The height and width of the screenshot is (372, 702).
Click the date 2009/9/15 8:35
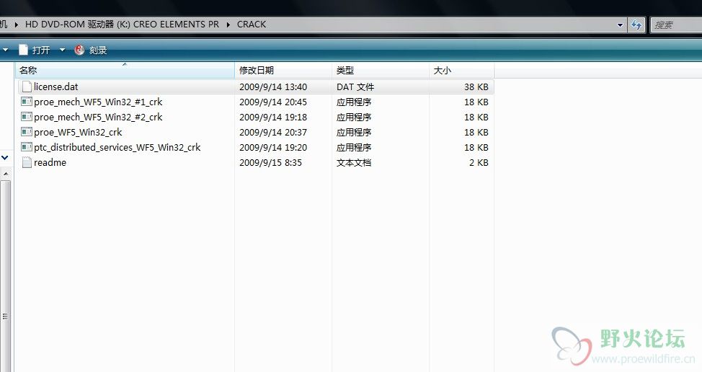270,162
